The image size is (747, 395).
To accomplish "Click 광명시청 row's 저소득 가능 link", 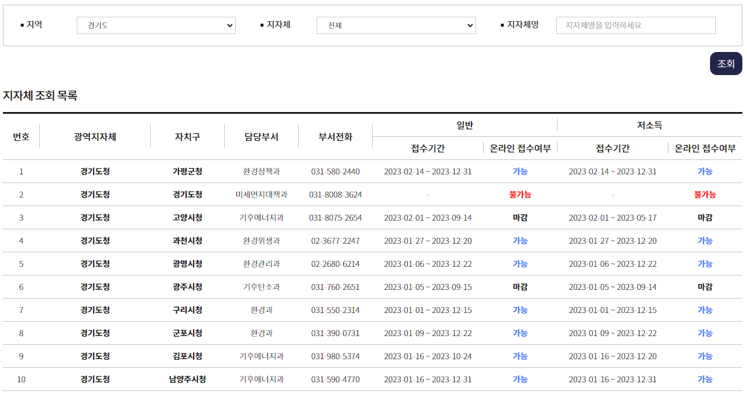I will coord(705,264).
